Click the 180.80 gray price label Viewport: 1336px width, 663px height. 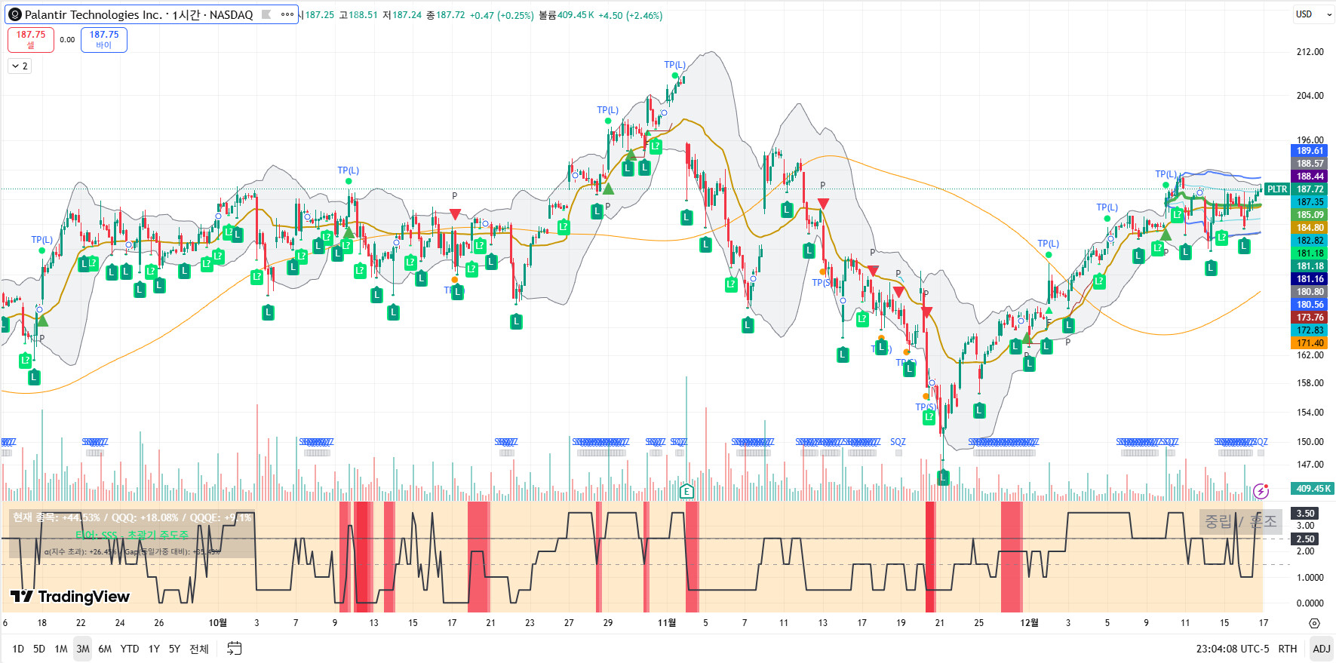[x=1310, y=292]
